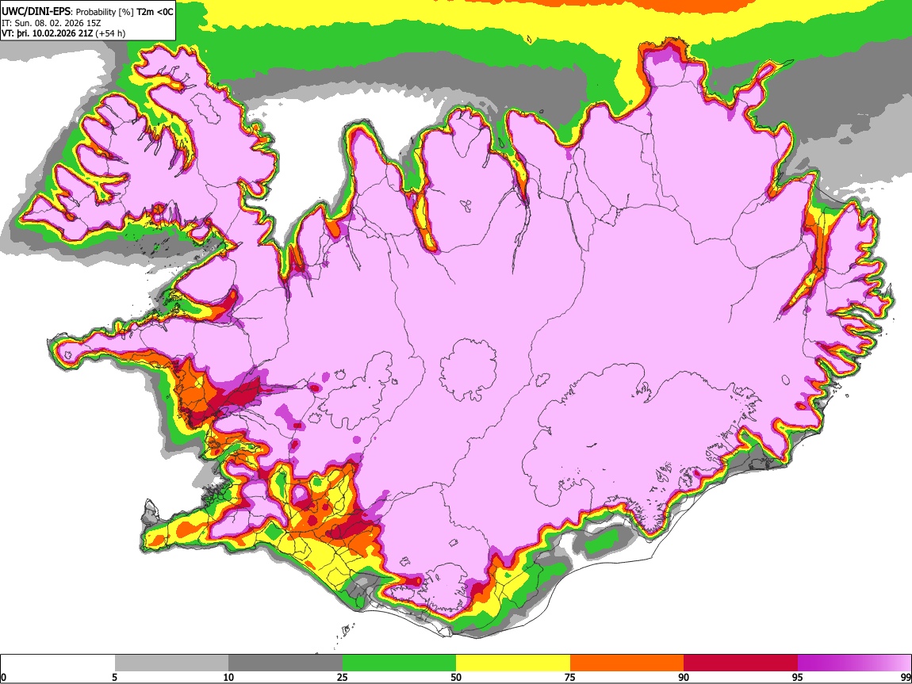Click the '(+54 h)' forecast offset text
This screenshot has width=912, height=684.
(110, 33)
